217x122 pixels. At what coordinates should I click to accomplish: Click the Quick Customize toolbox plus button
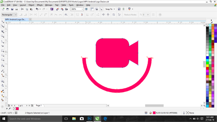(2, 107)
